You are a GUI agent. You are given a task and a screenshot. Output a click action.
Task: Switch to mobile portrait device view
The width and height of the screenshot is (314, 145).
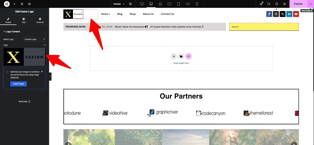pyautogui.click(x=197, y=4)
